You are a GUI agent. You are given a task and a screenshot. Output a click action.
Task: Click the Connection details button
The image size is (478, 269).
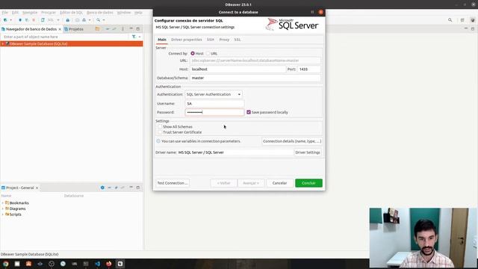(x=292, y=141)
